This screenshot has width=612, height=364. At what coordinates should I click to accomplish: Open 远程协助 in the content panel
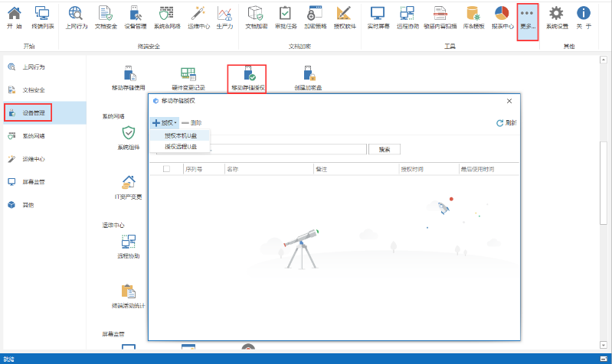point(129,247)
